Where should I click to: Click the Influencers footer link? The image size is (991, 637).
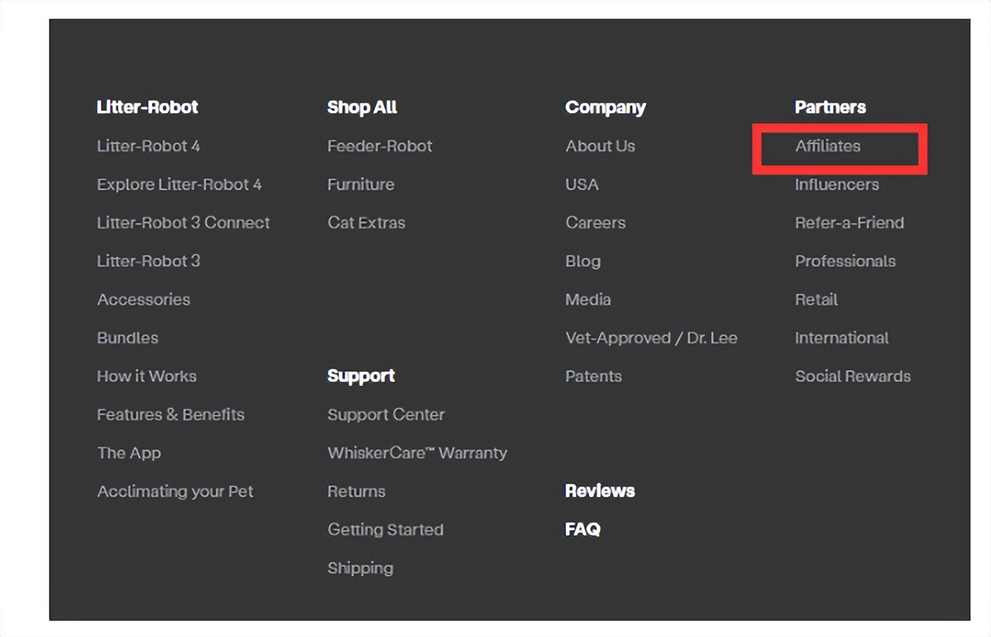[836, 184]
